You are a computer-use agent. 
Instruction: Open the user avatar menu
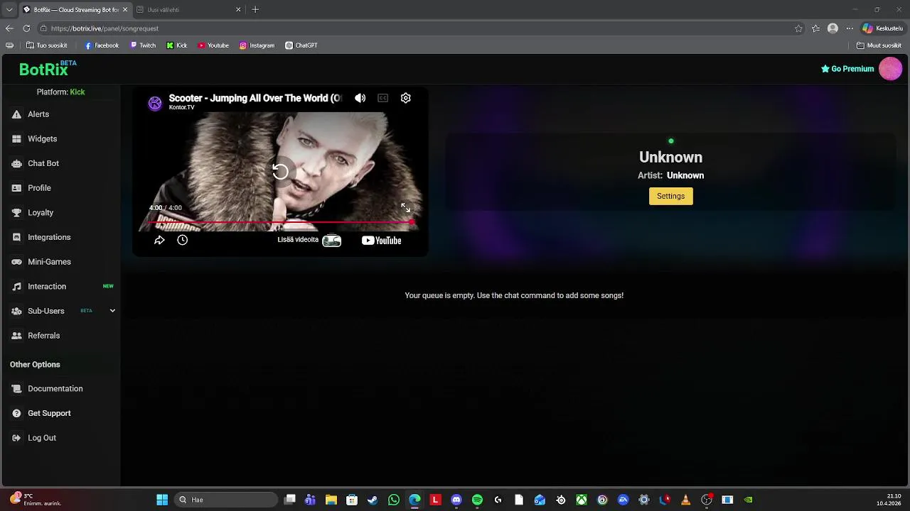click(x=891, y=69)
